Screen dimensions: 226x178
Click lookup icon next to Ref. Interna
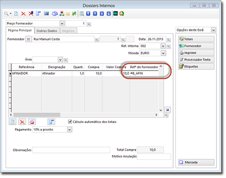[x=169, y=46]
